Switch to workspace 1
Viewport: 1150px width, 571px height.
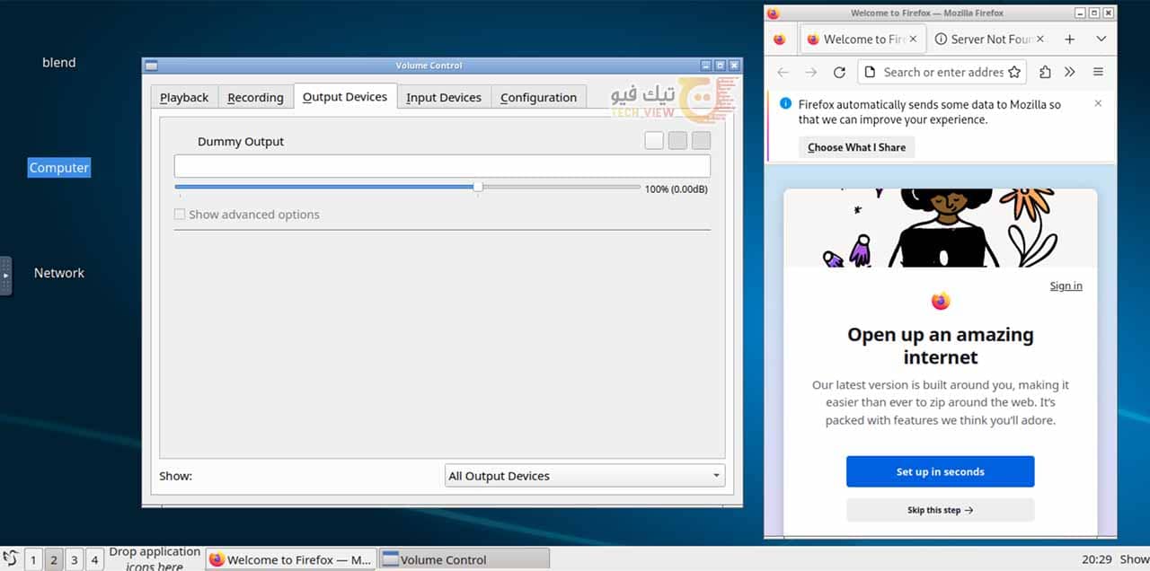click(33, 560)
